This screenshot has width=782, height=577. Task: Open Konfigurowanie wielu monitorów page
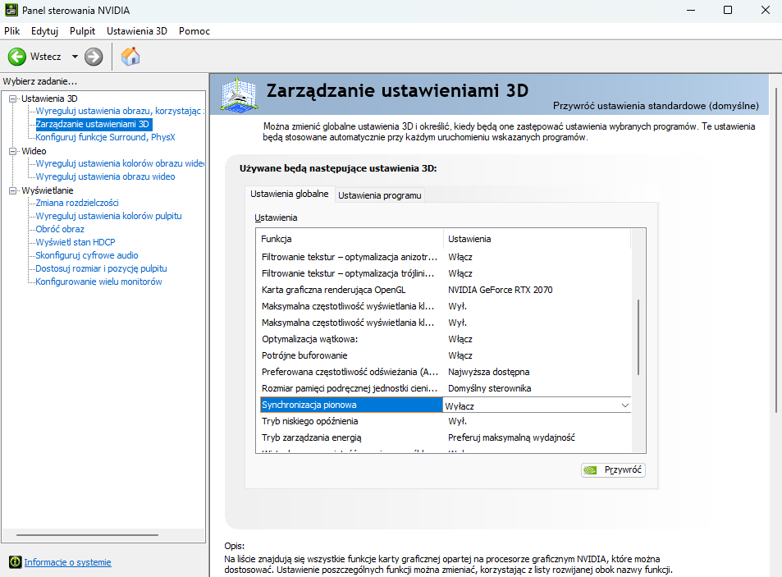click(x=98, y=282)
